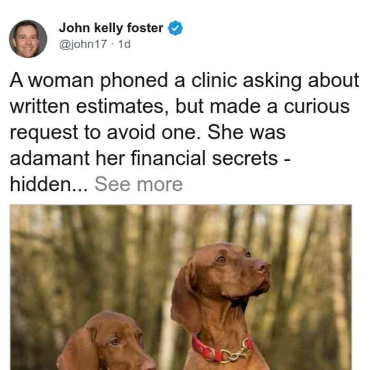This screenshot has width=370, height=370.
Task: Click the brass chain on the collar
Action: click(237, 352)
